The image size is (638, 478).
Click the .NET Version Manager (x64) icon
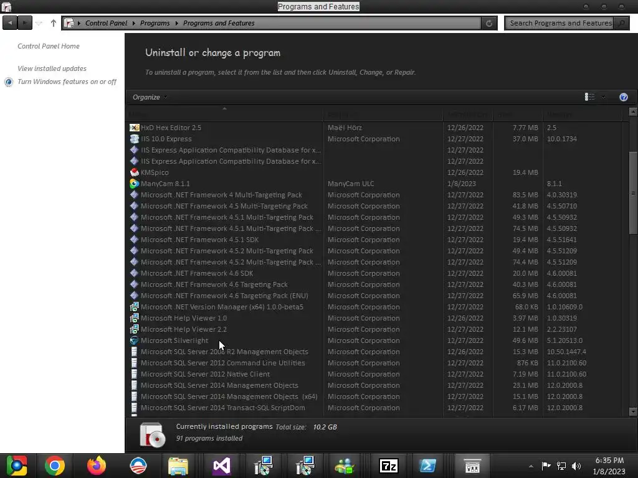[135, 307]
